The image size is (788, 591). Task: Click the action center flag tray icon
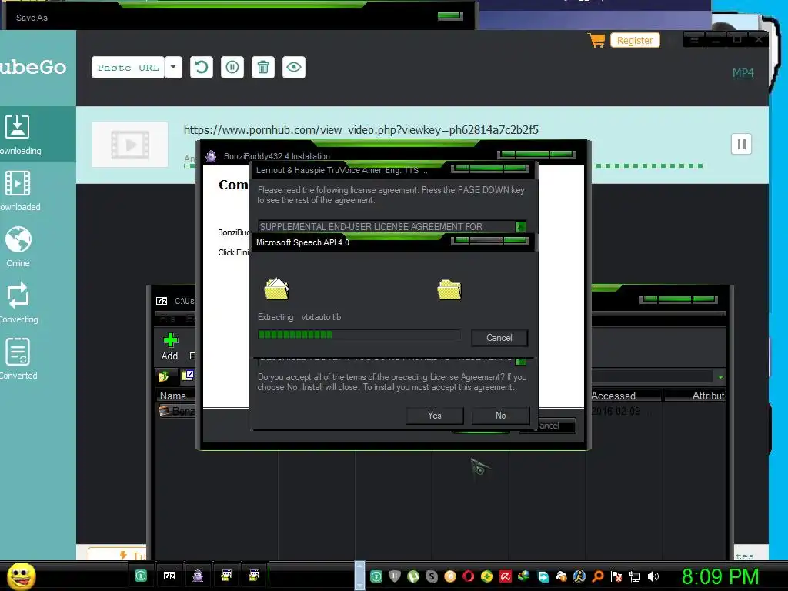pyautogui.click(x=616, y=576)
